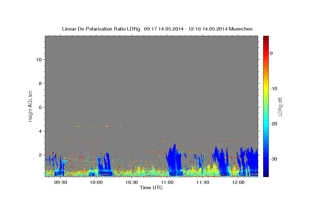Click the height axis label 4

tap(40, 131)
